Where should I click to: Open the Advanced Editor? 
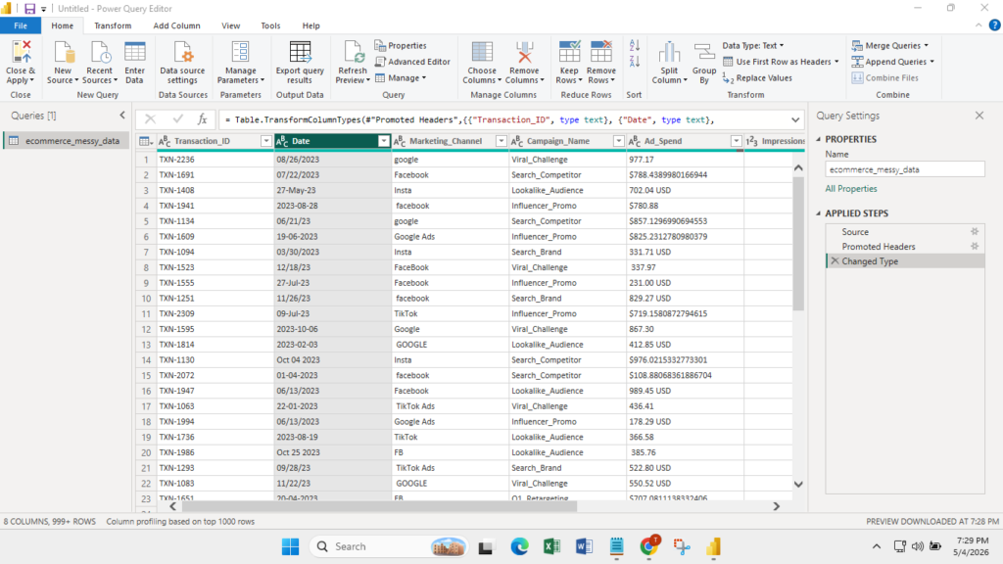pos(412,62)
